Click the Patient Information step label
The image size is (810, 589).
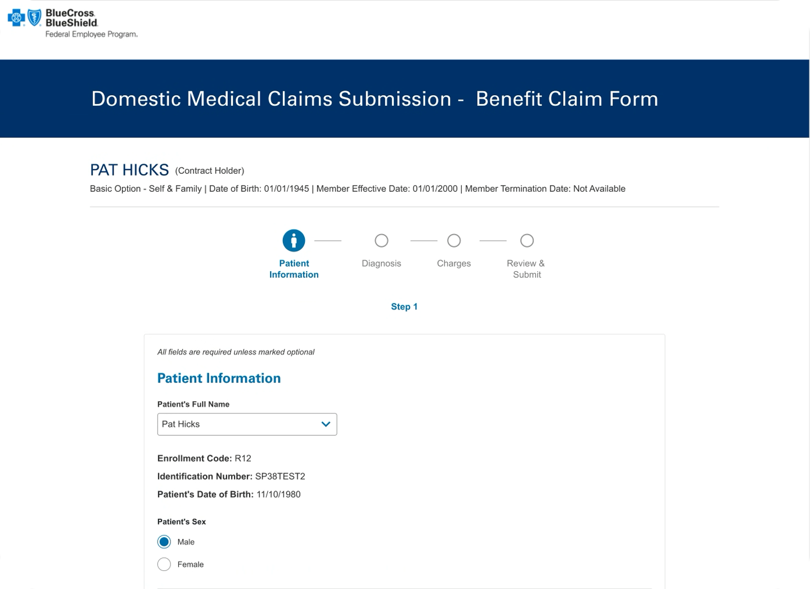pyautogui.click(x=294, y=269)
